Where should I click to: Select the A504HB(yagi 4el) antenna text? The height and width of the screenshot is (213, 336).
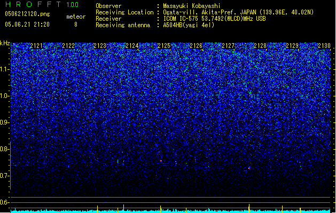[189, 25]
